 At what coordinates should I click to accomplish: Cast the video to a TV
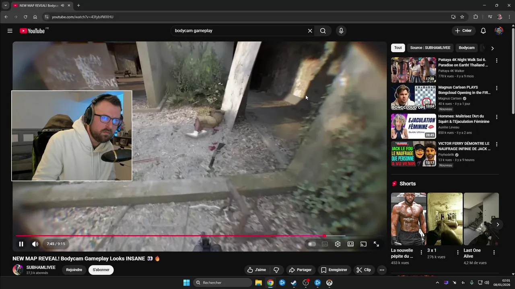click(363, 244)
